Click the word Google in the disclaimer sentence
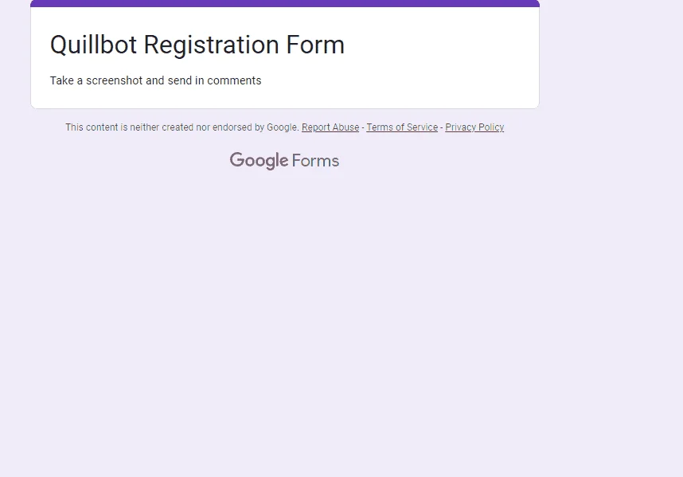 (x=283, y=127)
